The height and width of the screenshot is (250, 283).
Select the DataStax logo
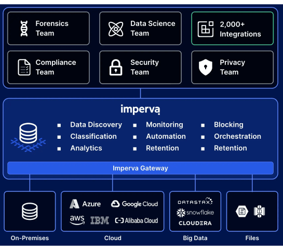(x=195, y=201)
